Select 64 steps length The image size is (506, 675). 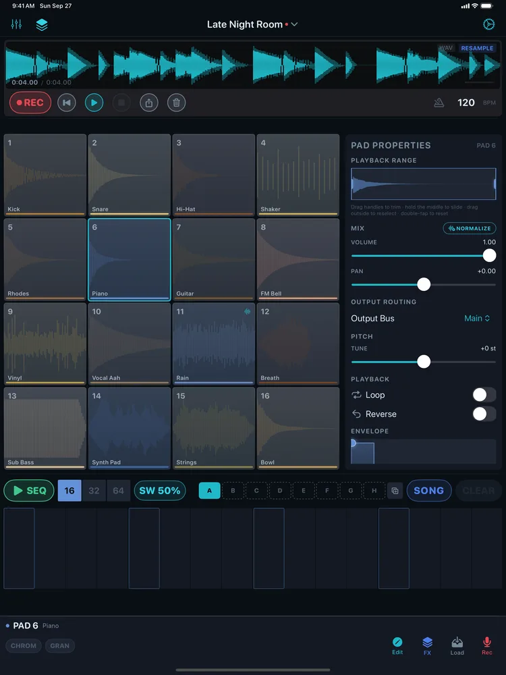[118, 490]
